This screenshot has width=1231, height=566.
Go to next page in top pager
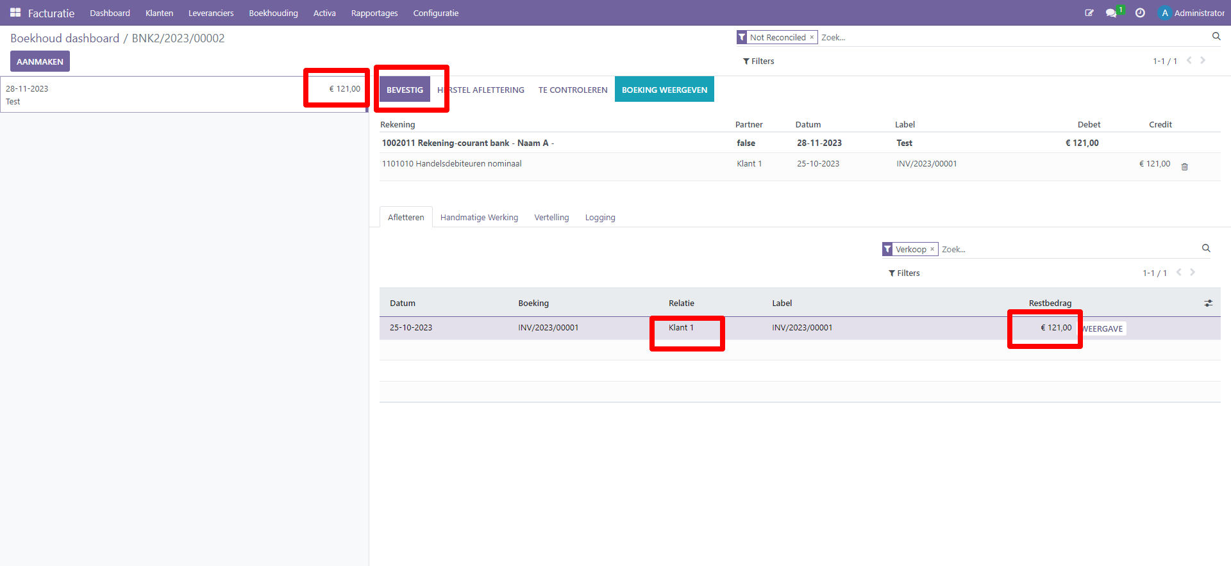pyautogui.click(x=1203, y=61)
